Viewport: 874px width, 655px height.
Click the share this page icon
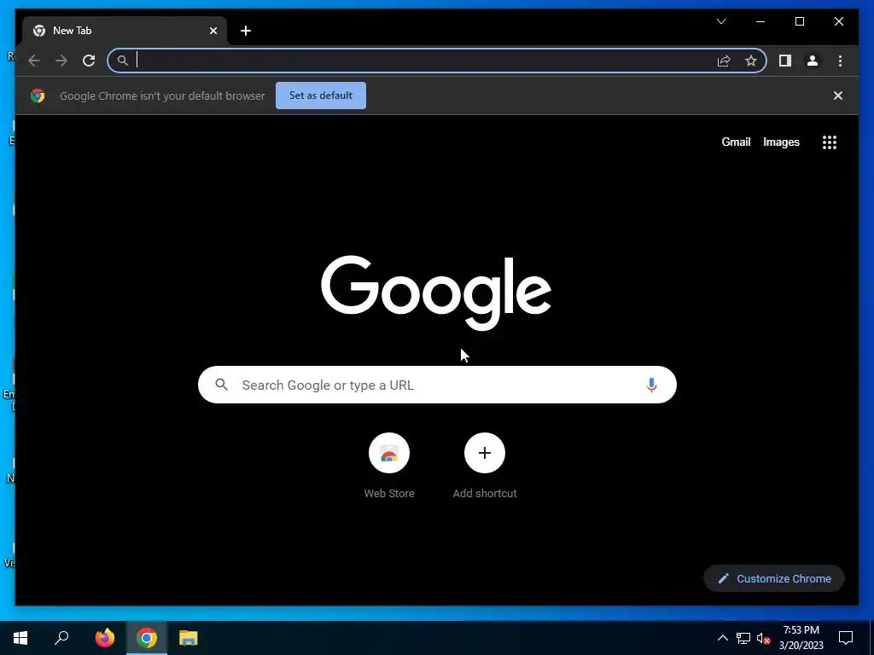pos(724,61)
